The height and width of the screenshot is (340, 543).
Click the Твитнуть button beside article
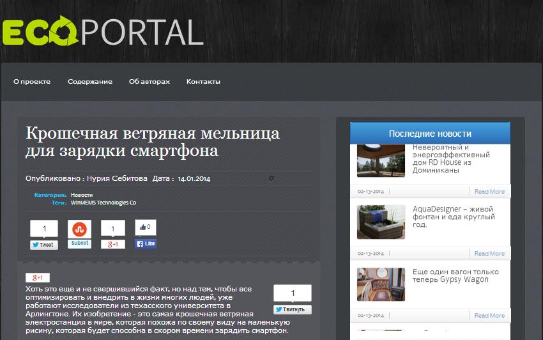pos(293,310)
